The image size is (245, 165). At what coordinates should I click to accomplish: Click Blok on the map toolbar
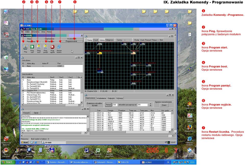point(161,40)
